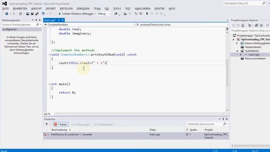This screenshot has width=270, height=152.
Task: Close the Fehlerliste panel
Action: tap(227, 119)
